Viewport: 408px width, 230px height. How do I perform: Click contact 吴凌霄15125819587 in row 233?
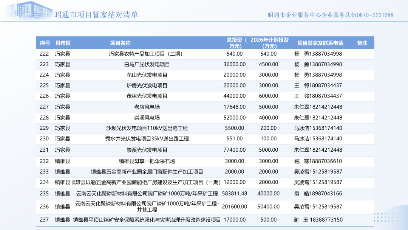click(318, 172)
